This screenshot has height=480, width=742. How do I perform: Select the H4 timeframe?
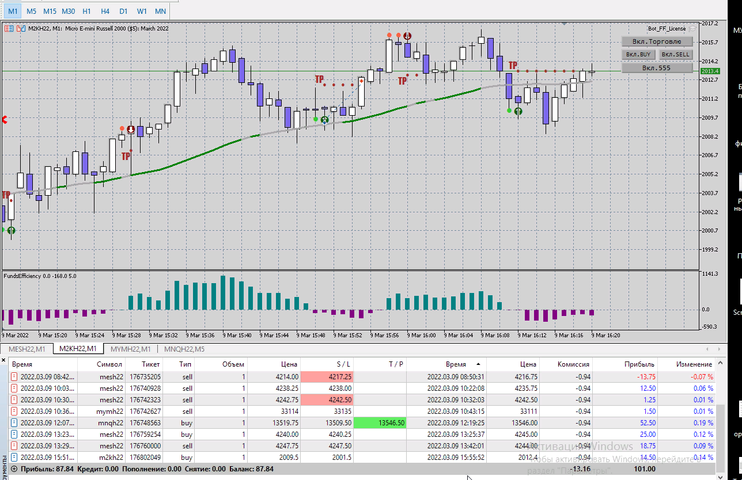point(105,11)
